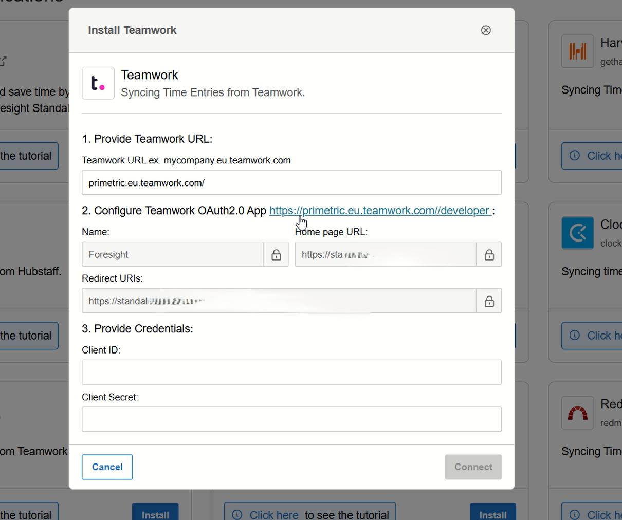Click the Clockify integration logo
622x520 pixels.
tap(578, 233)
